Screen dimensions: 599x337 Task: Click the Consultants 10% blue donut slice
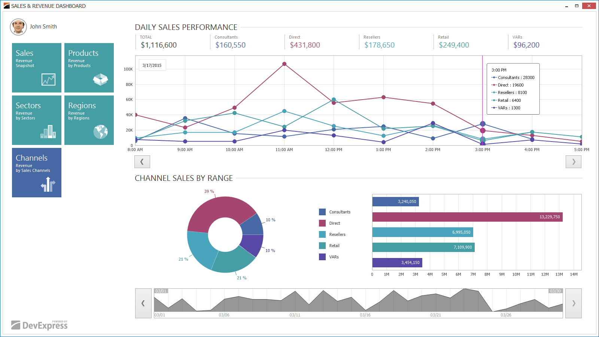point(252,226)
